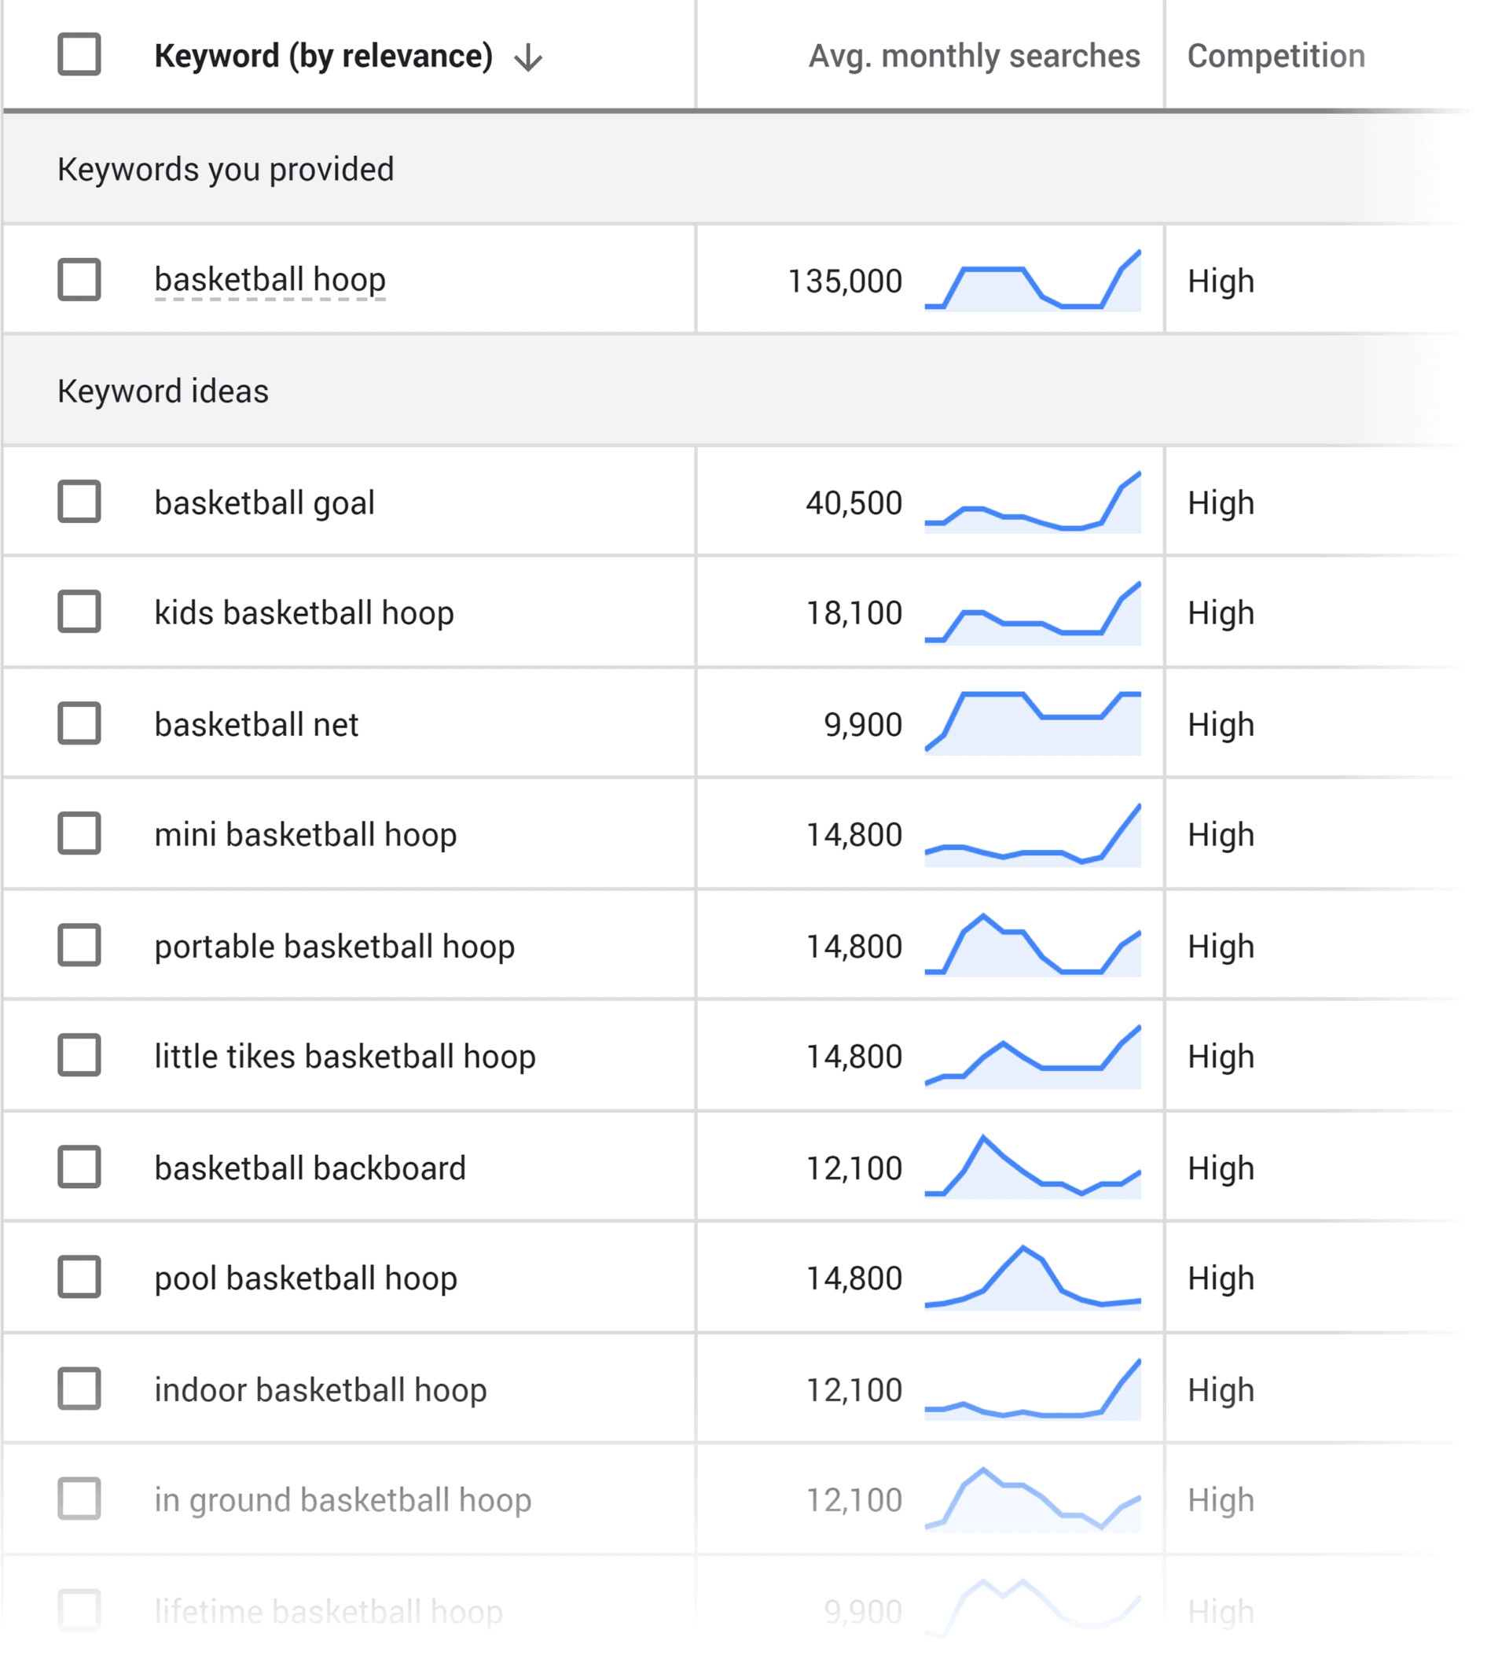Click the trend sparkline for basketball hoop
1509x1659 pixels.
point(1033,281)
